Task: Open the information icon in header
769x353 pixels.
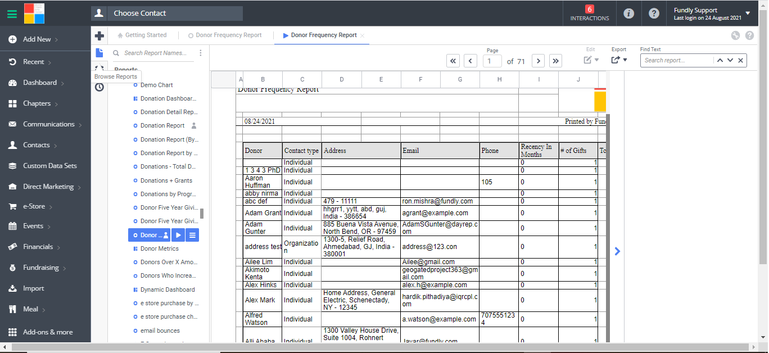Action: (x=629, y=13)
